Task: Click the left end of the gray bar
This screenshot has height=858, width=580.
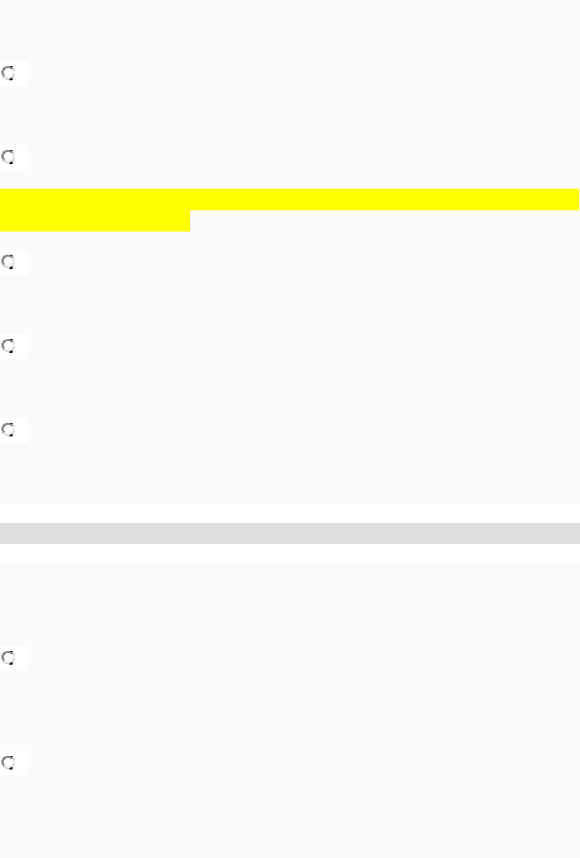Action: point(10,533)
